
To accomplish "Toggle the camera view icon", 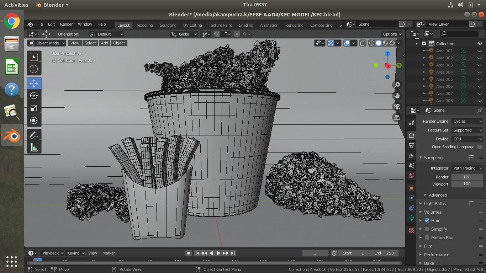I will [x=397, y=106].
